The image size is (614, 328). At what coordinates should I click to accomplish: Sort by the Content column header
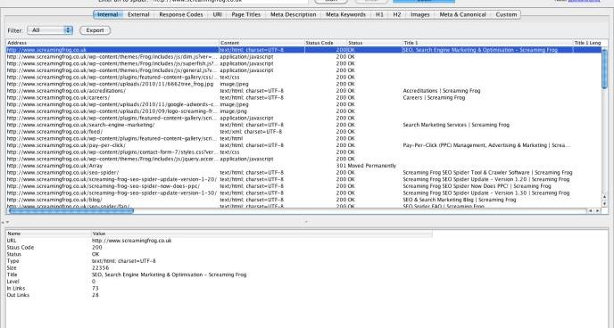click(x=261, y=43)
